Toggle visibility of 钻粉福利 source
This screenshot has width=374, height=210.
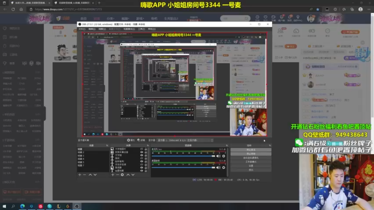(142, 161)
